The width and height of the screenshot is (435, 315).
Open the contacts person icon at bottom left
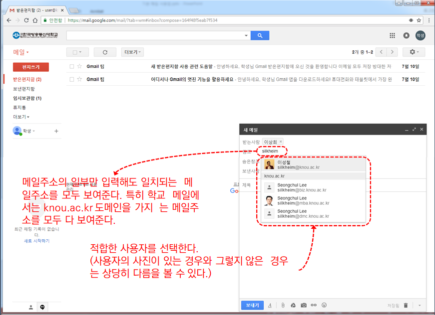pos(31,307)
